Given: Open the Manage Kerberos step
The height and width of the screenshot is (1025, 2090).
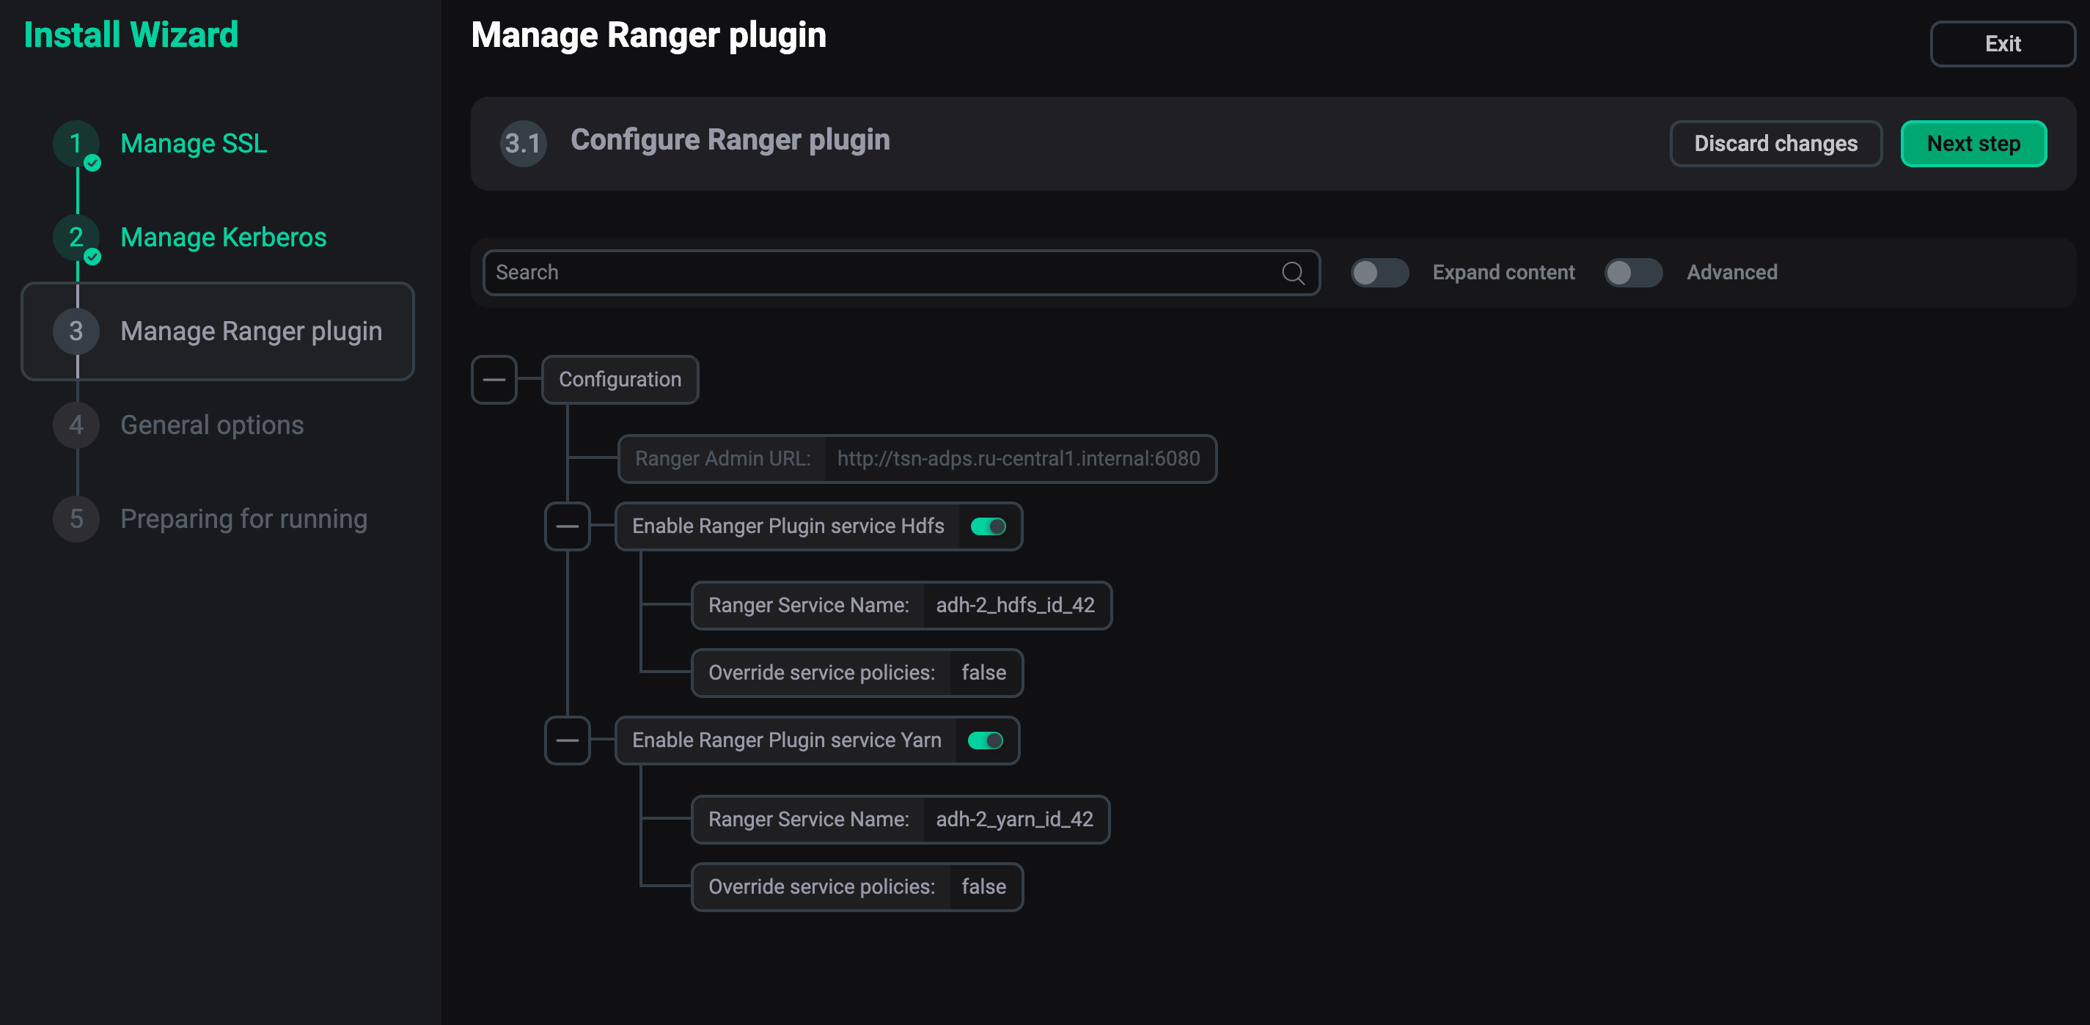Looking at the screenshot, I should (223, 238).
